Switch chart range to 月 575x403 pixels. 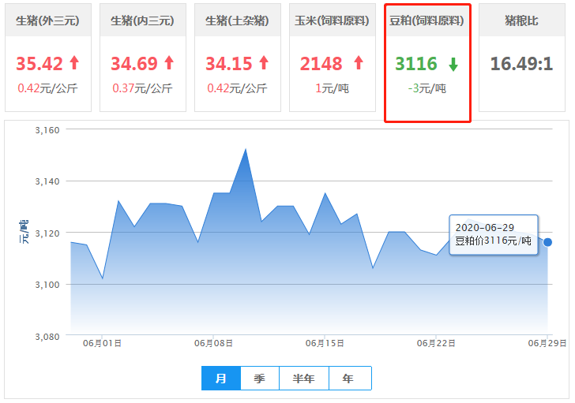point(221,379)
